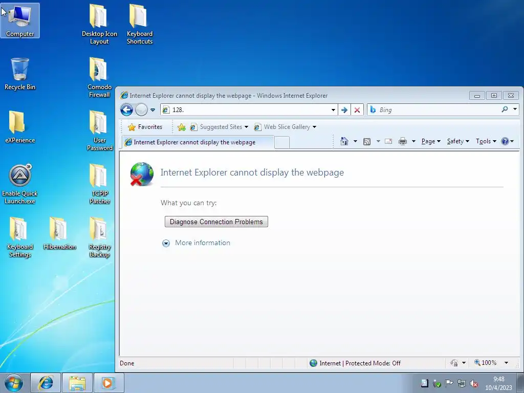Open the Tools menu
Image resolution: width=524 pixels, height=393 pixels.
[x=486, y=141]
